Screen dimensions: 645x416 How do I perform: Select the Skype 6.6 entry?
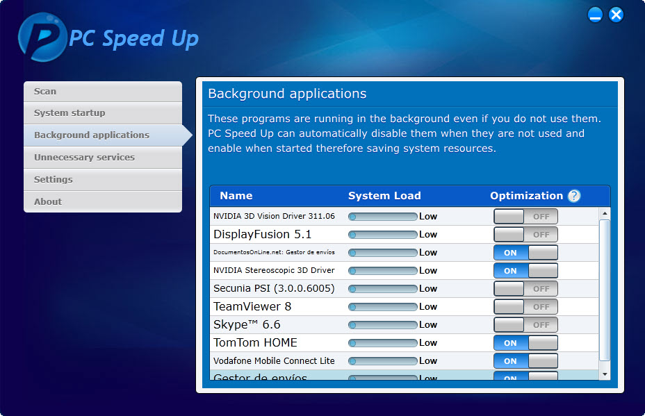(x=405, y=325)
